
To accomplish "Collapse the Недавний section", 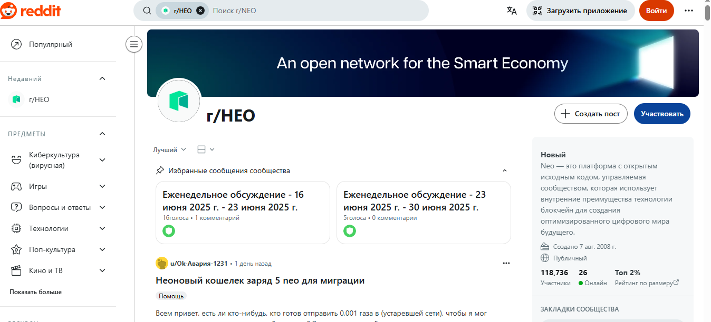I will tap(102, 79).
